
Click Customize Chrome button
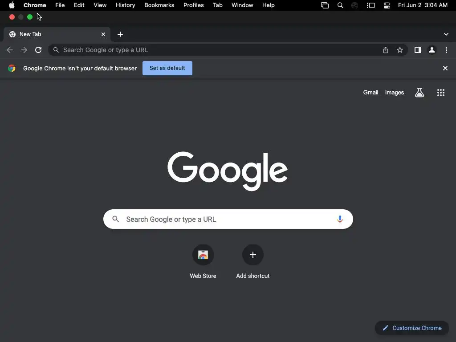[412, 328]
